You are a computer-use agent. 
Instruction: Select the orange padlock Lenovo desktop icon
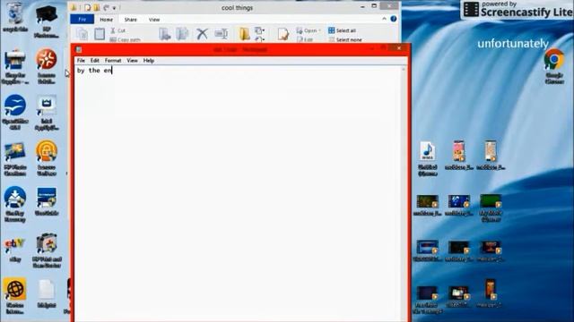point(46,158)
